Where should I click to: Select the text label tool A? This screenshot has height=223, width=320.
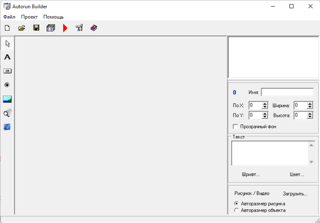click(7, 57)
